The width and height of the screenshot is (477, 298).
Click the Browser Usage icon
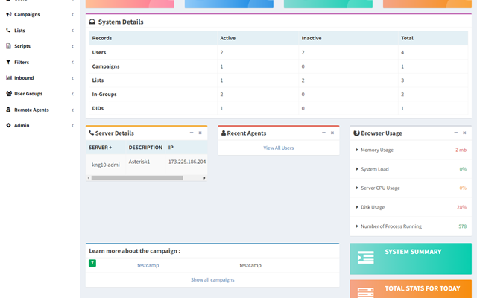[x=356, y=133]
